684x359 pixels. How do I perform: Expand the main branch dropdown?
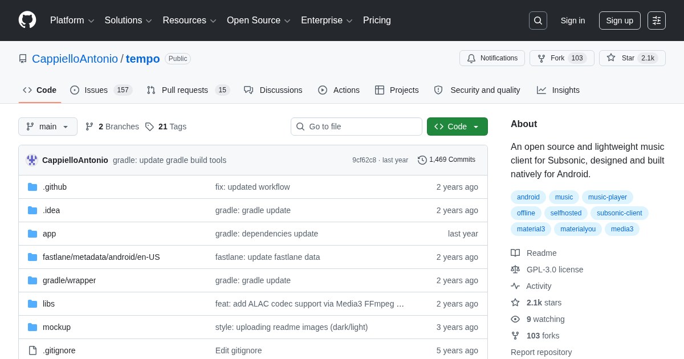click(x=48, y=127)
